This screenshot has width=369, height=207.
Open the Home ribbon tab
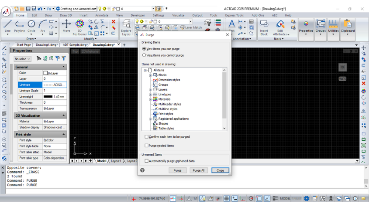(20, 15)
